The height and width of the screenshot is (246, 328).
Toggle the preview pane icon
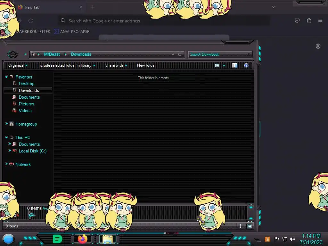click(x=235, y=65)
